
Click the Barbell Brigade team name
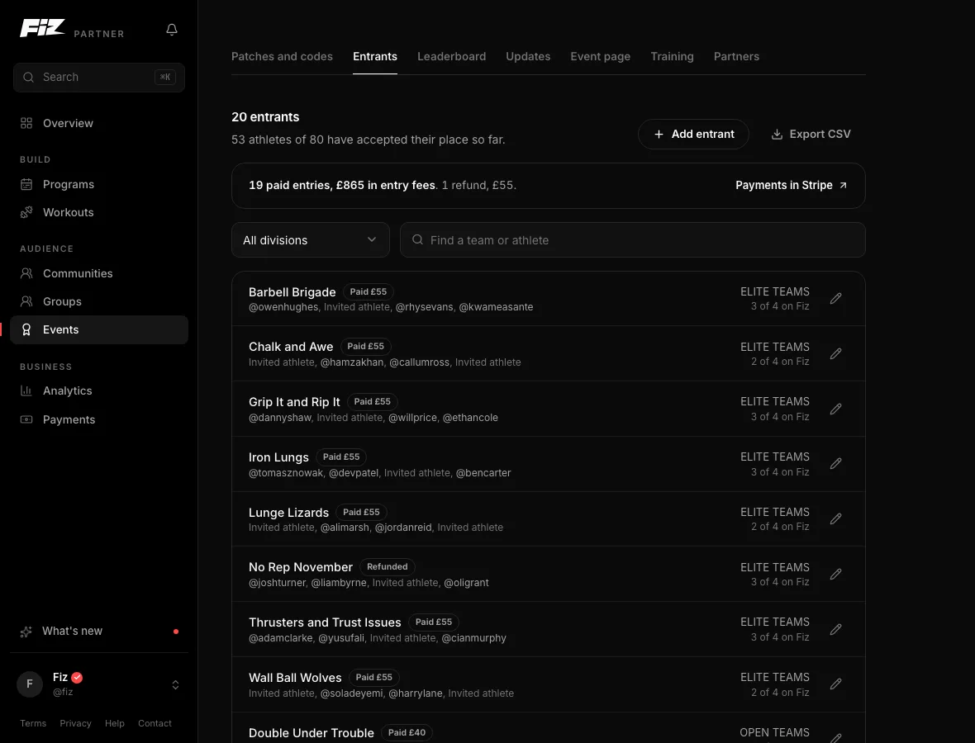[292, 292]
